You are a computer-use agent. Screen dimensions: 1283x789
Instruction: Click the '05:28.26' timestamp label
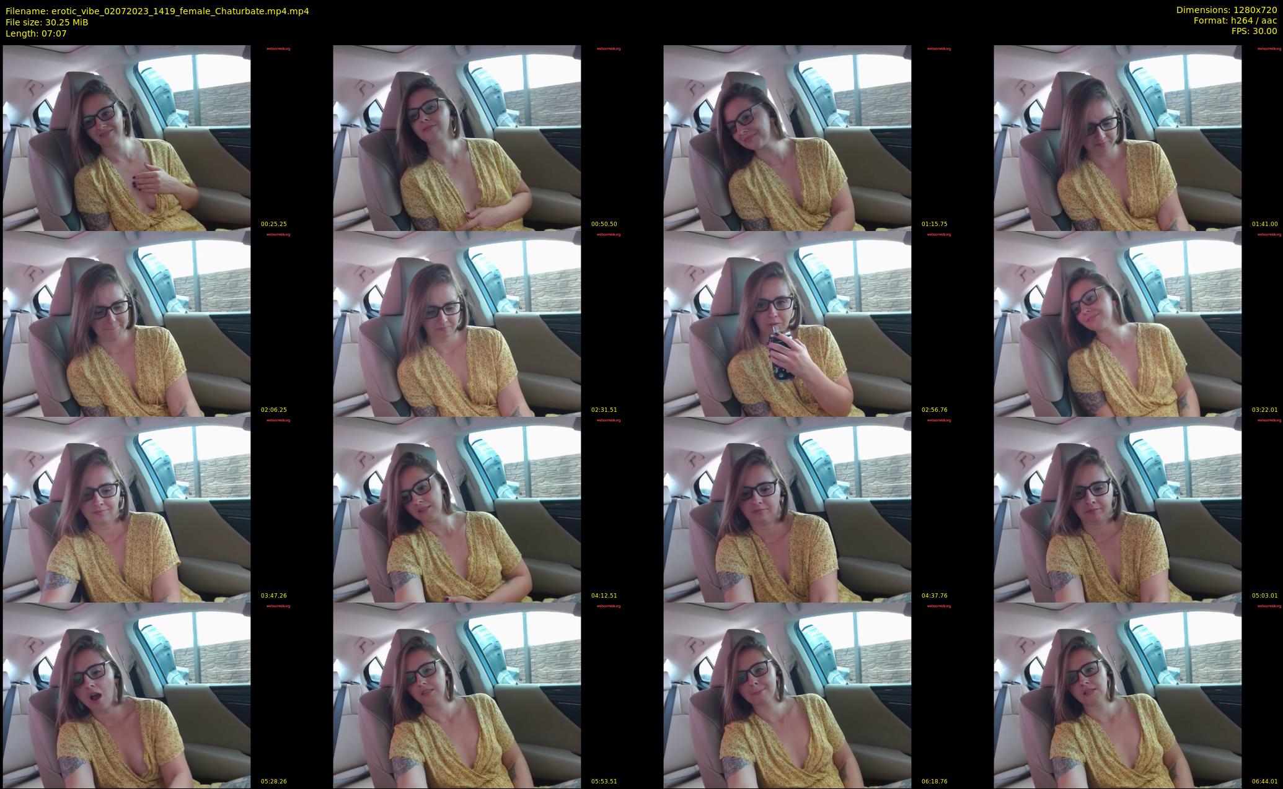(274, 782)
